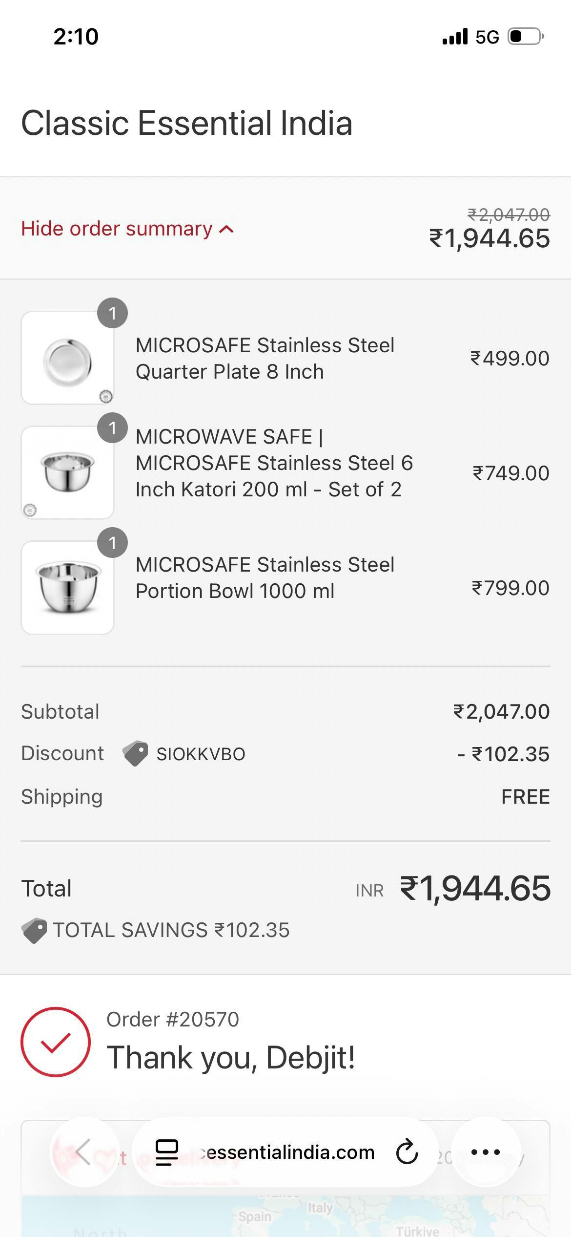Open the three-dot more options menu
The image size is (571, 1237).
486,1152
